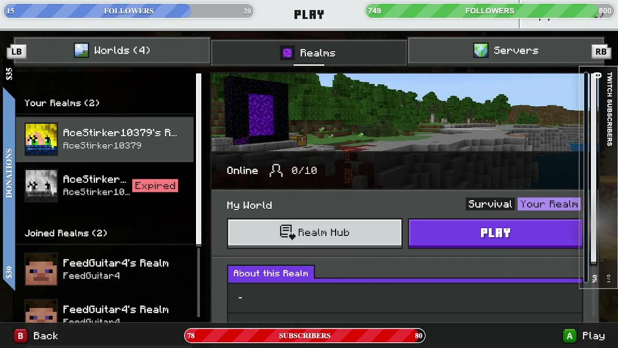618x348 pixels.
Task: Click the blue followers progress bar
Action: coord(128,11)
